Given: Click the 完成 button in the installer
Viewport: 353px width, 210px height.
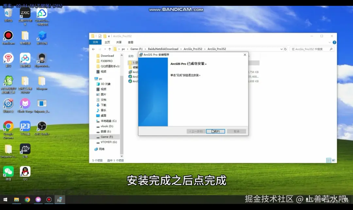Looking at the screenshot, I should coord(215,131).
